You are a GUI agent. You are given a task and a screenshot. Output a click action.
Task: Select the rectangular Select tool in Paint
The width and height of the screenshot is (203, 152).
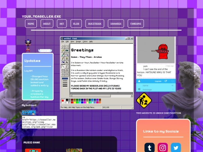pos(67,47)
